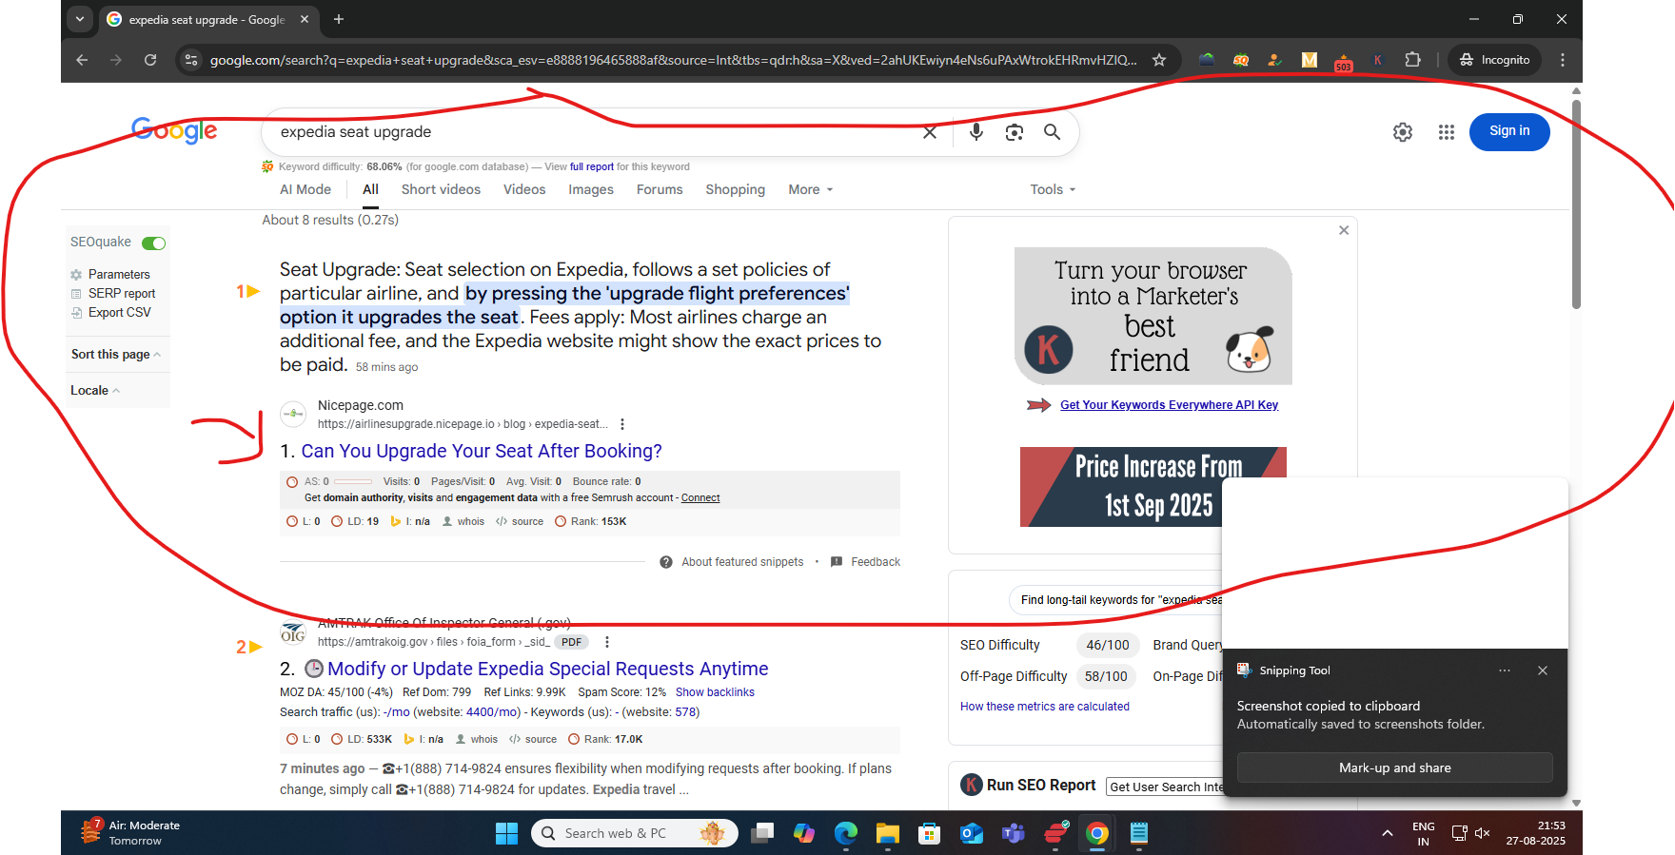Clear the search box with the X

tap(930, 132)
